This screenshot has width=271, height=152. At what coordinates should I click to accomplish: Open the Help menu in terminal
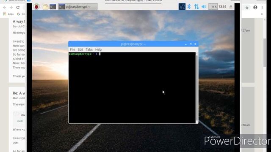click(x=98, y=49)
